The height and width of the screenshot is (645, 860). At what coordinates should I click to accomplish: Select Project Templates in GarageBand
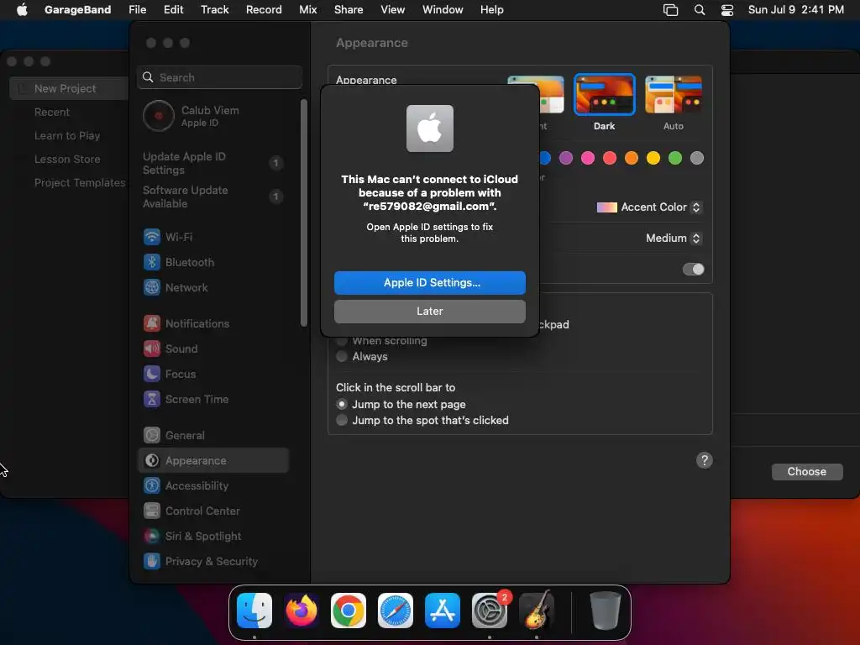[80, 182]
